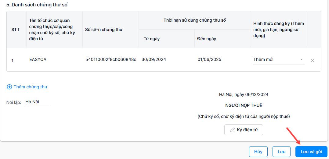Image resolution: width=329 pixels, height=159 pixels.
Task: Focus the "Nơi lập" input field
Action: coord(37,102)
